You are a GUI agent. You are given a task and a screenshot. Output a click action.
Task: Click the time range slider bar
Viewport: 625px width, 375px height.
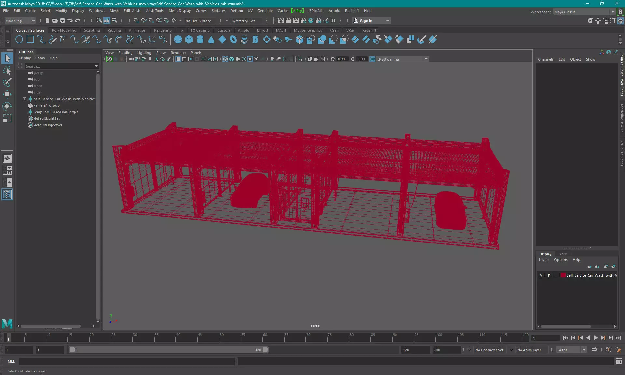point(169,350)
